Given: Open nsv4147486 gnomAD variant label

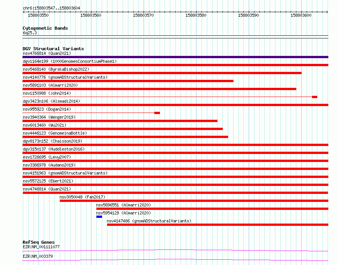Looking at the screenshot, I should tap(149, 221).
